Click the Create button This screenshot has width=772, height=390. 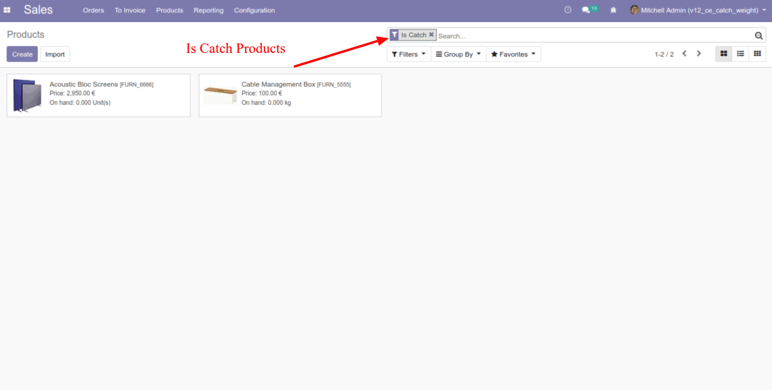click(x=22, y=54)
